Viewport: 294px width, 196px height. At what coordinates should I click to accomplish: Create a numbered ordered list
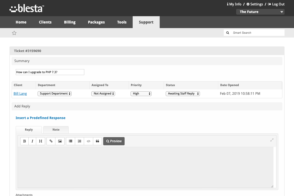click(79, 141)
